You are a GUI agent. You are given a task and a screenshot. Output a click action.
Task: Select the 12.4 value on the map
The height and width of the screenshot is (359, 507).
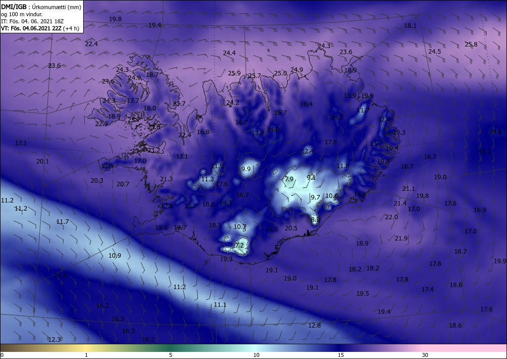[x=308, y=151]
